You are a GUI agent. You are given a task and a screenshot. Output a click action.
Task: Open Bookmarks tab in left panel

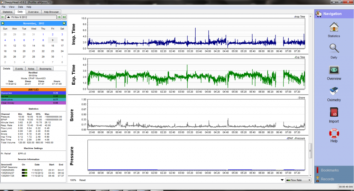(45, 69)
